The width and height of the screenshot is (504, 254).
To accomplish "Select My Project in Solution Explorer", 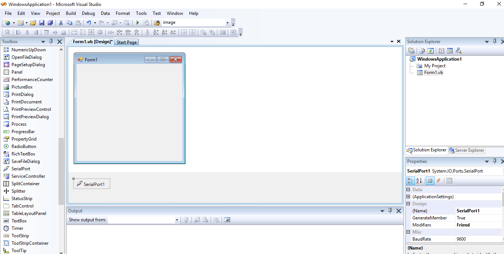I will click(x=435, y=66).
